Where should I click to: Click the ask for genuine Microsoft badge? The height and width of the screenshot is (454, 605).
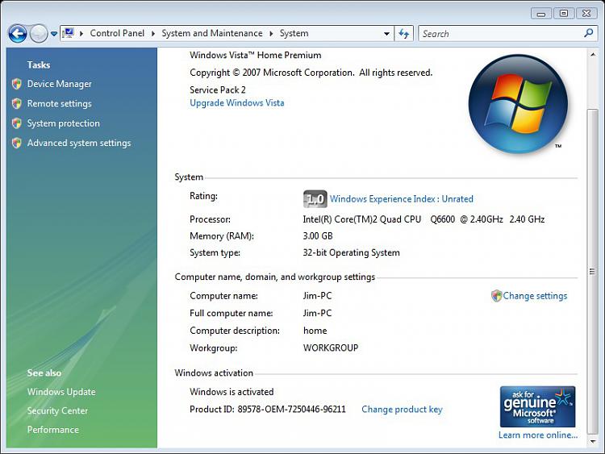pos(537,406)
